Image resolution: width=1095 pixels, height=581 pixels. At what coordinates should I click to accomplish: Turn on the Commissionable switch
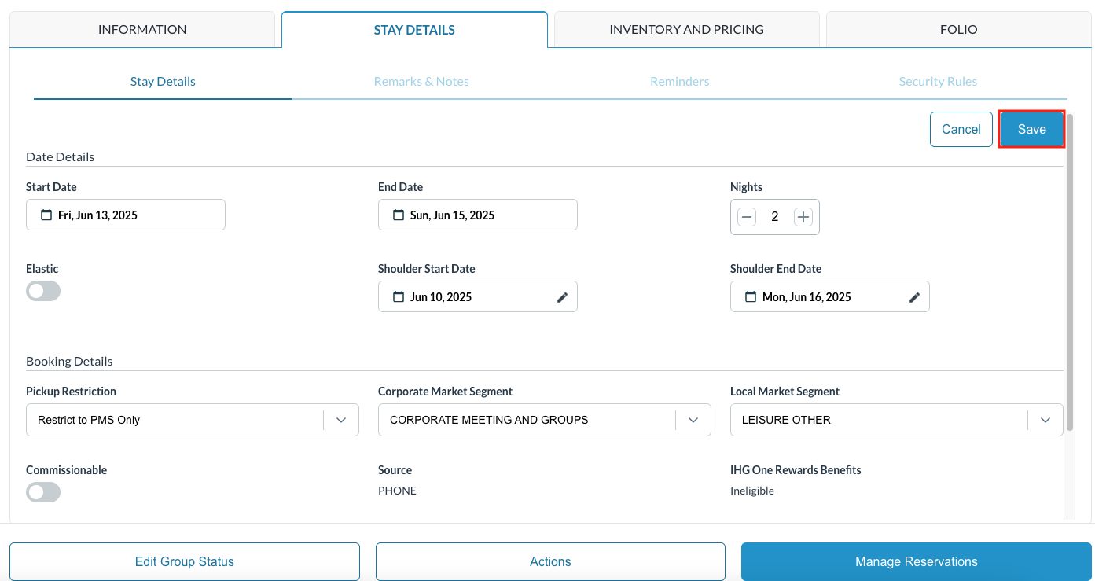pyautogui.click(x=43, y=492)
